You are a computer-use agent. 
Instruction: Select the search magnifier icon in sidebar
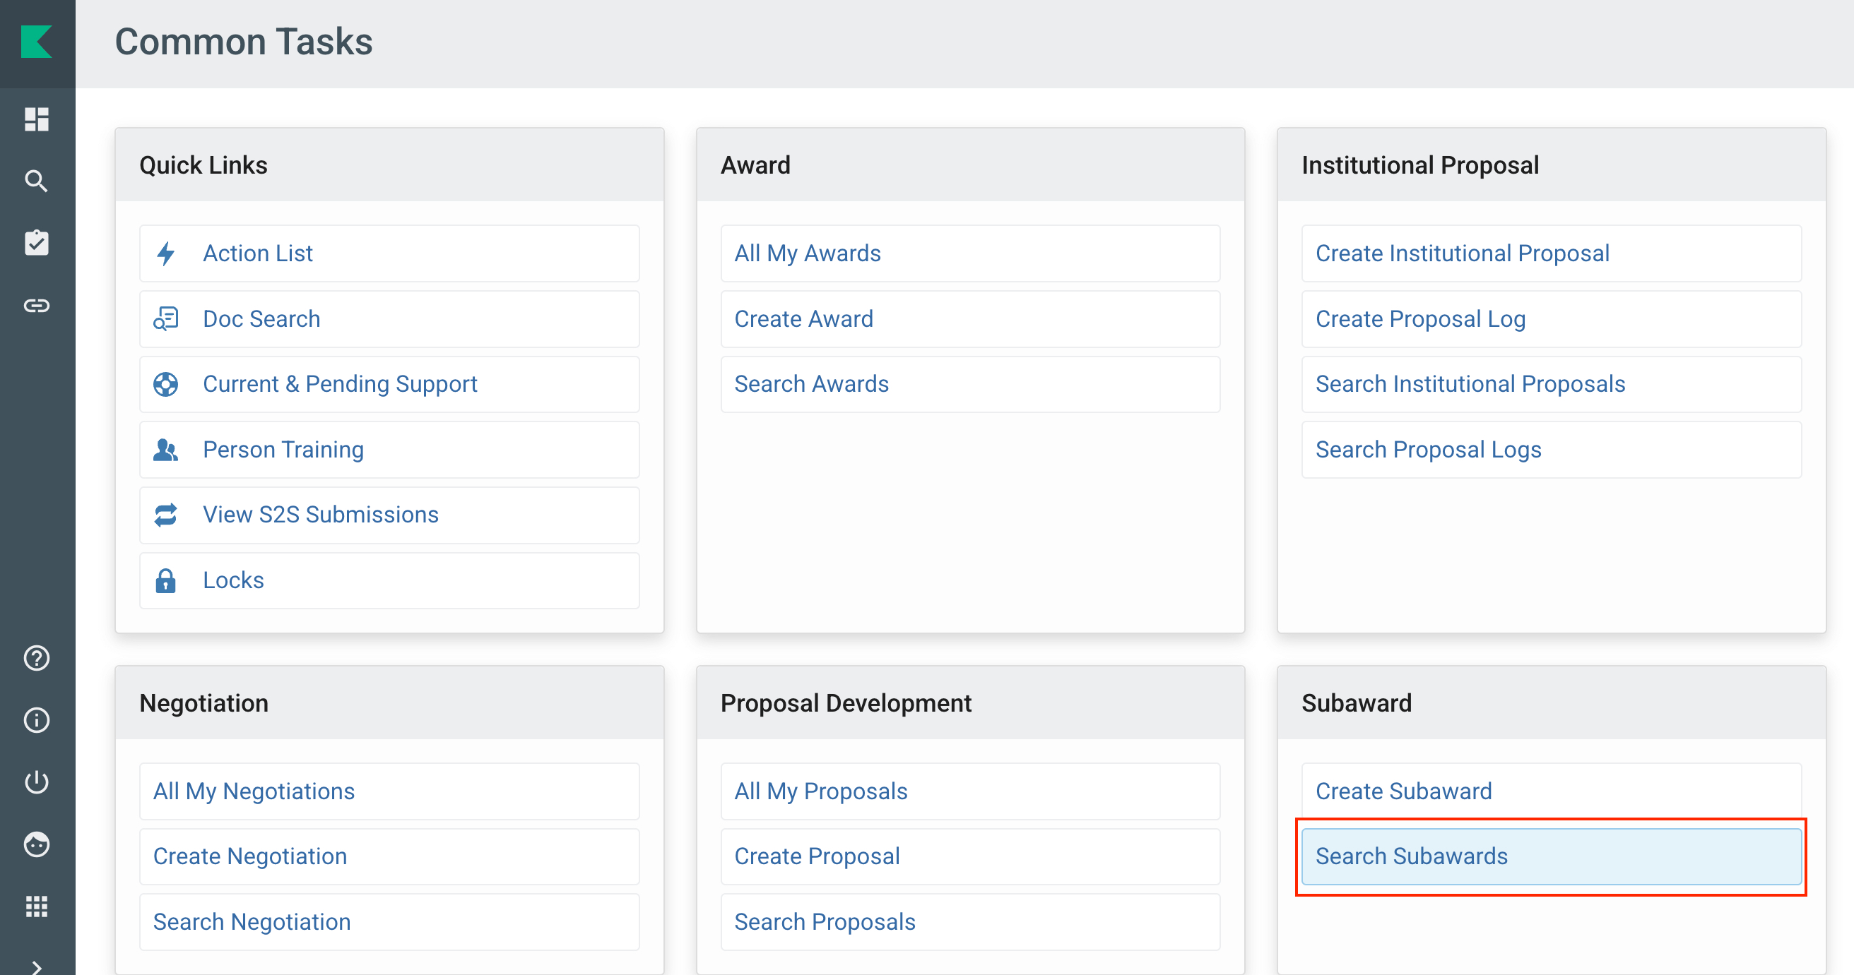pos(37,181)
